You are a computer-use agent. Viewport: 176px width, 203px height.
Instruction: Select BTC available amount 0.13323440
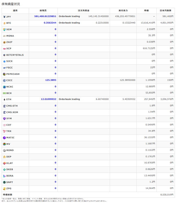click(x=129, y=23)
